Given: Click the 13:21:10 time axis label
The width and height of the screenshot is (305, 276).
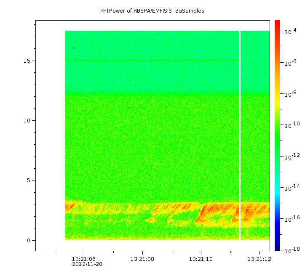Looking at the screenshot, I should (201, 259).
